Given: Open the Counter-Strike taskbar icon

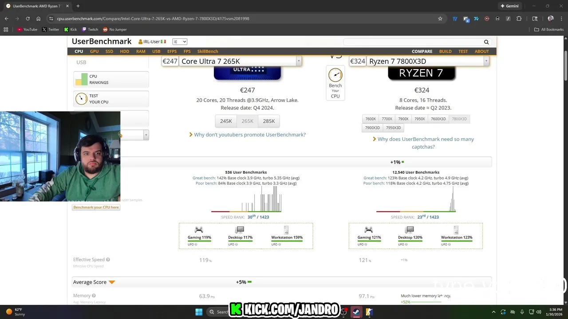Looking at the screenshot, I should (x=369, y=312).
